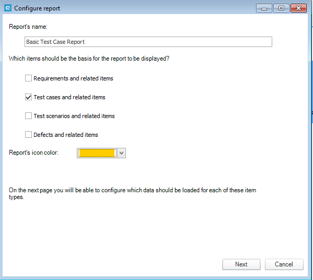
Task: Uncheck the Test cases and related items box
Action: pos(28,97)
